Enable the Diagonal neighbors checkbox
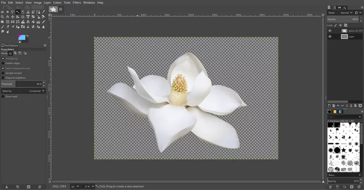Image resolution: width=364 pixels, height=190 pixels. point(3,78)
